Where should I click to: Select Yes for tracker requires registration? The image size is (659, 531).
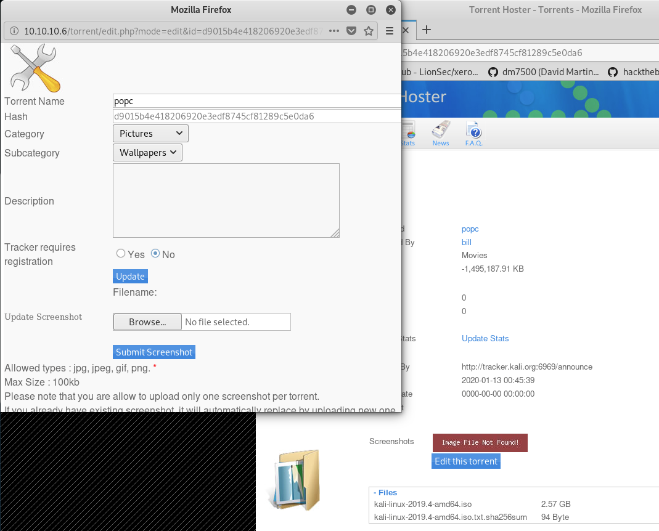121,253
